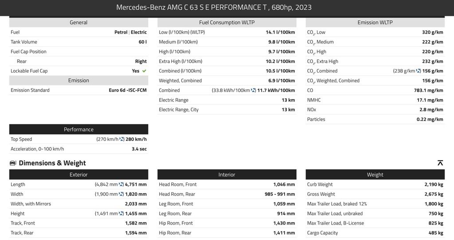Click comparison icon in Height row
Screen dimensions: 454x240
(x=121, y=213)
